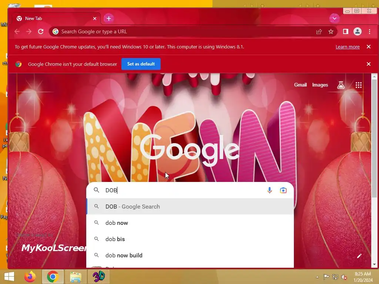Bookmark this page with star icon
The width and height of the screenshot is (379, 284).
pos(331,32)
